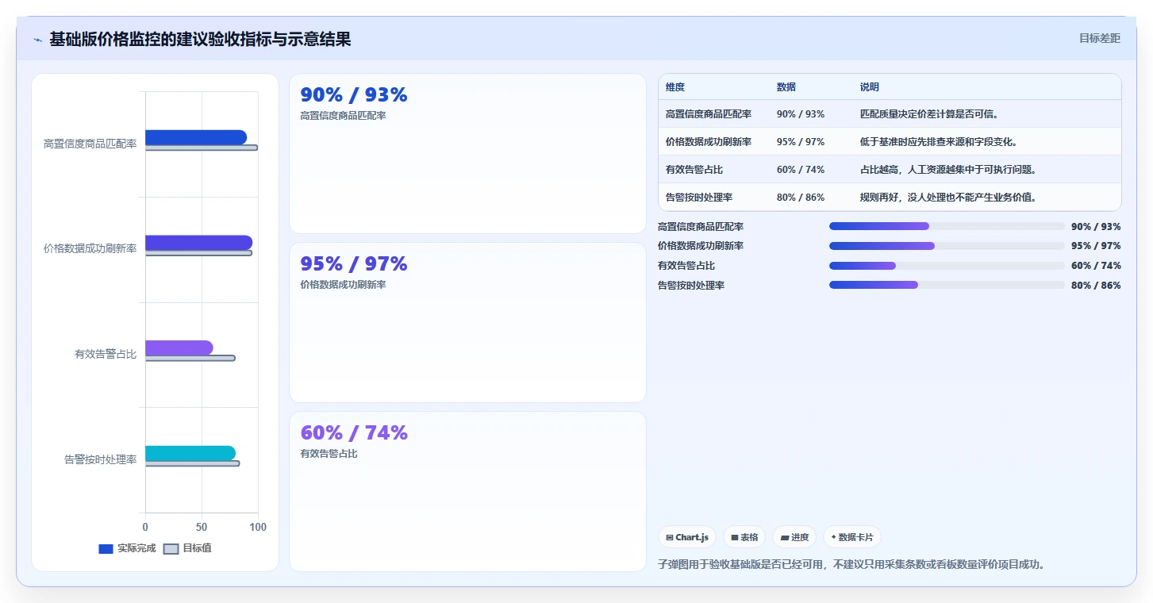Viewport: 1153px width, 603px height.
Task: Click the 数据 table column header
Action: click(786, 87)
